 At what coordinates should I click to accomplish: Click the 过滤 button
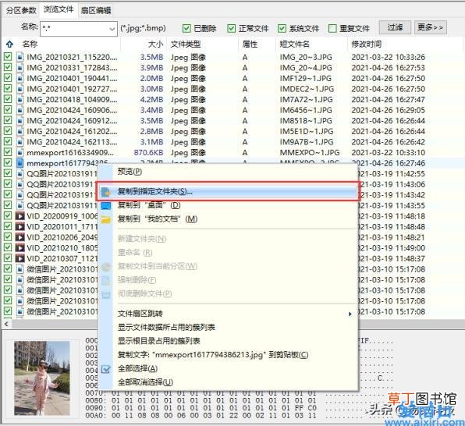pyautogui.click(x=395, y=27)
